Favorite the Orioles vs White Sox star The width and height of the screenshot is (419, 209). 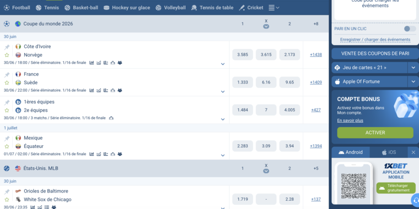pos(7,200)
